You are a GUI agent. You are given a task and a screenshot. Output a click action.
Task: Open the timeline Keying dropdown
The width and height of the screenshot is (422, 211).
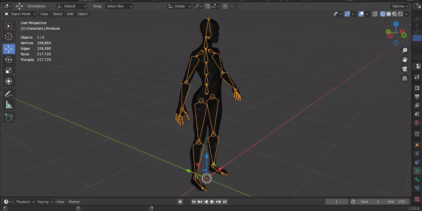[45, 202]
